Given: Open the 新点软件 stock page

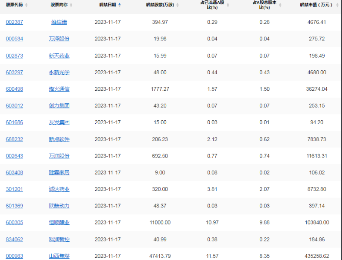Looking at the screenshot, I should [x=59, y=139].
